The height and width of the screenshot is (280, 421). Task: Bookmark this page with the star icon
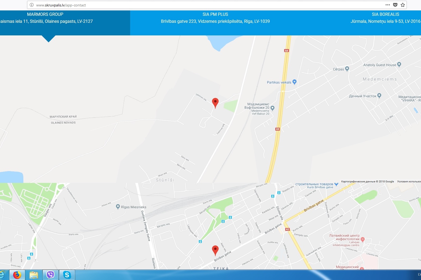[403, 5]
